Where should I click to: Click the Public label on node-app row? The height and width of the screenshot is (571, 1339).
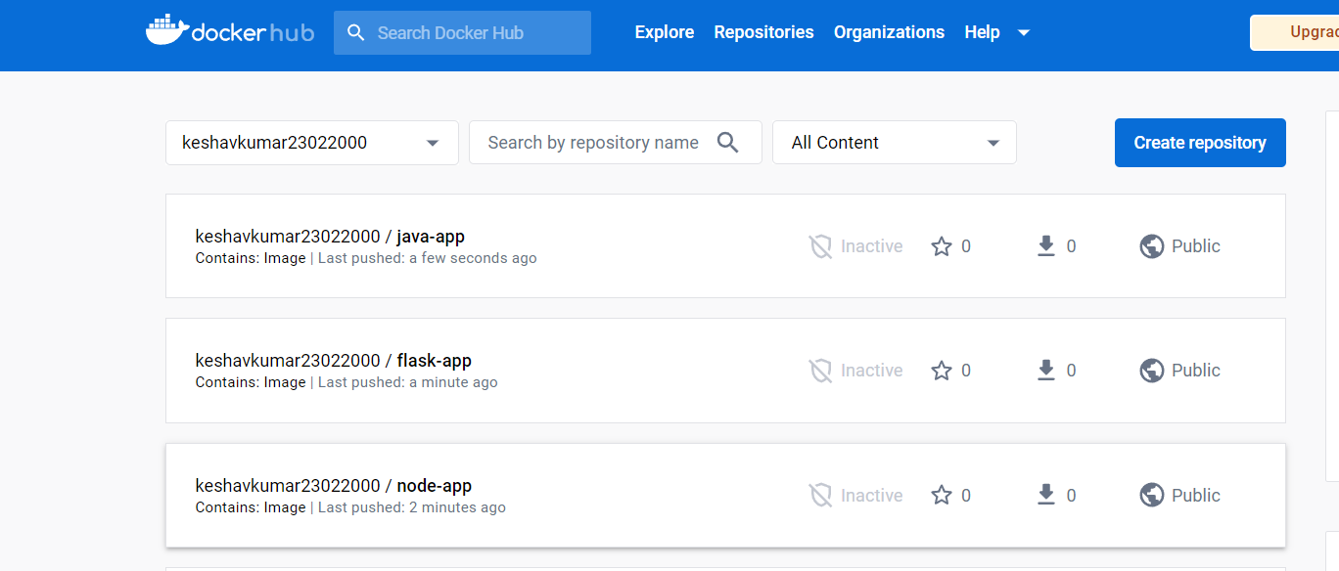coord(1196,496)
